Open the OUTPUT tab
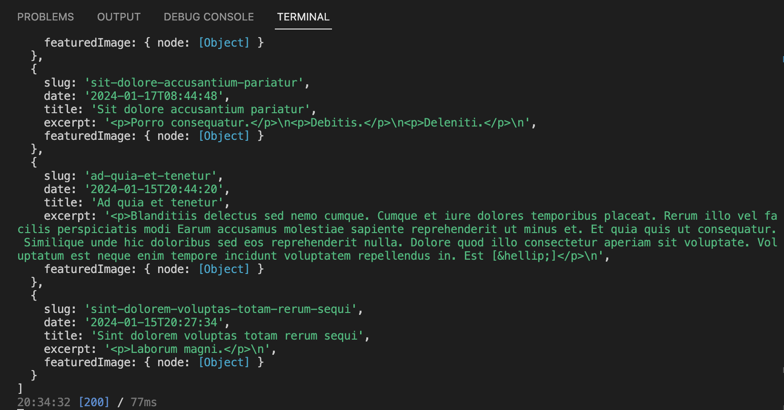Image resolution: width=784 pixels, height=410 pixels. pyautogui.click(x=118, y=17)
